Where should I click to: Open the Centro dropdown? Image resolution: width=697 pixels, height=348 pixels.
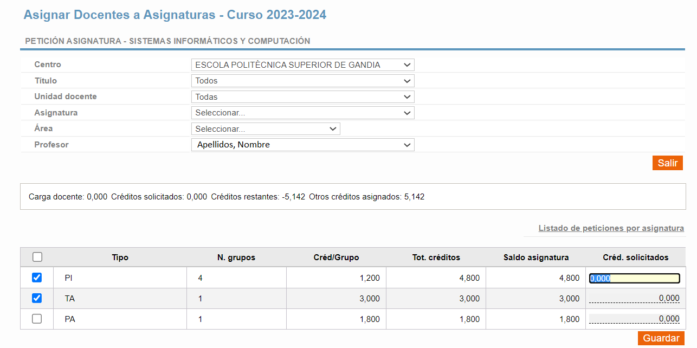pyautogui.click(x=303, y=65)
